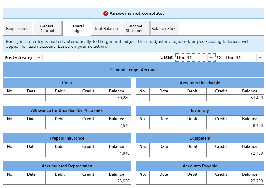This screenshot has width=266, height=188.
Task: Click the No. column header in the Accounts Payable table
Action: (x=143, y=174)
